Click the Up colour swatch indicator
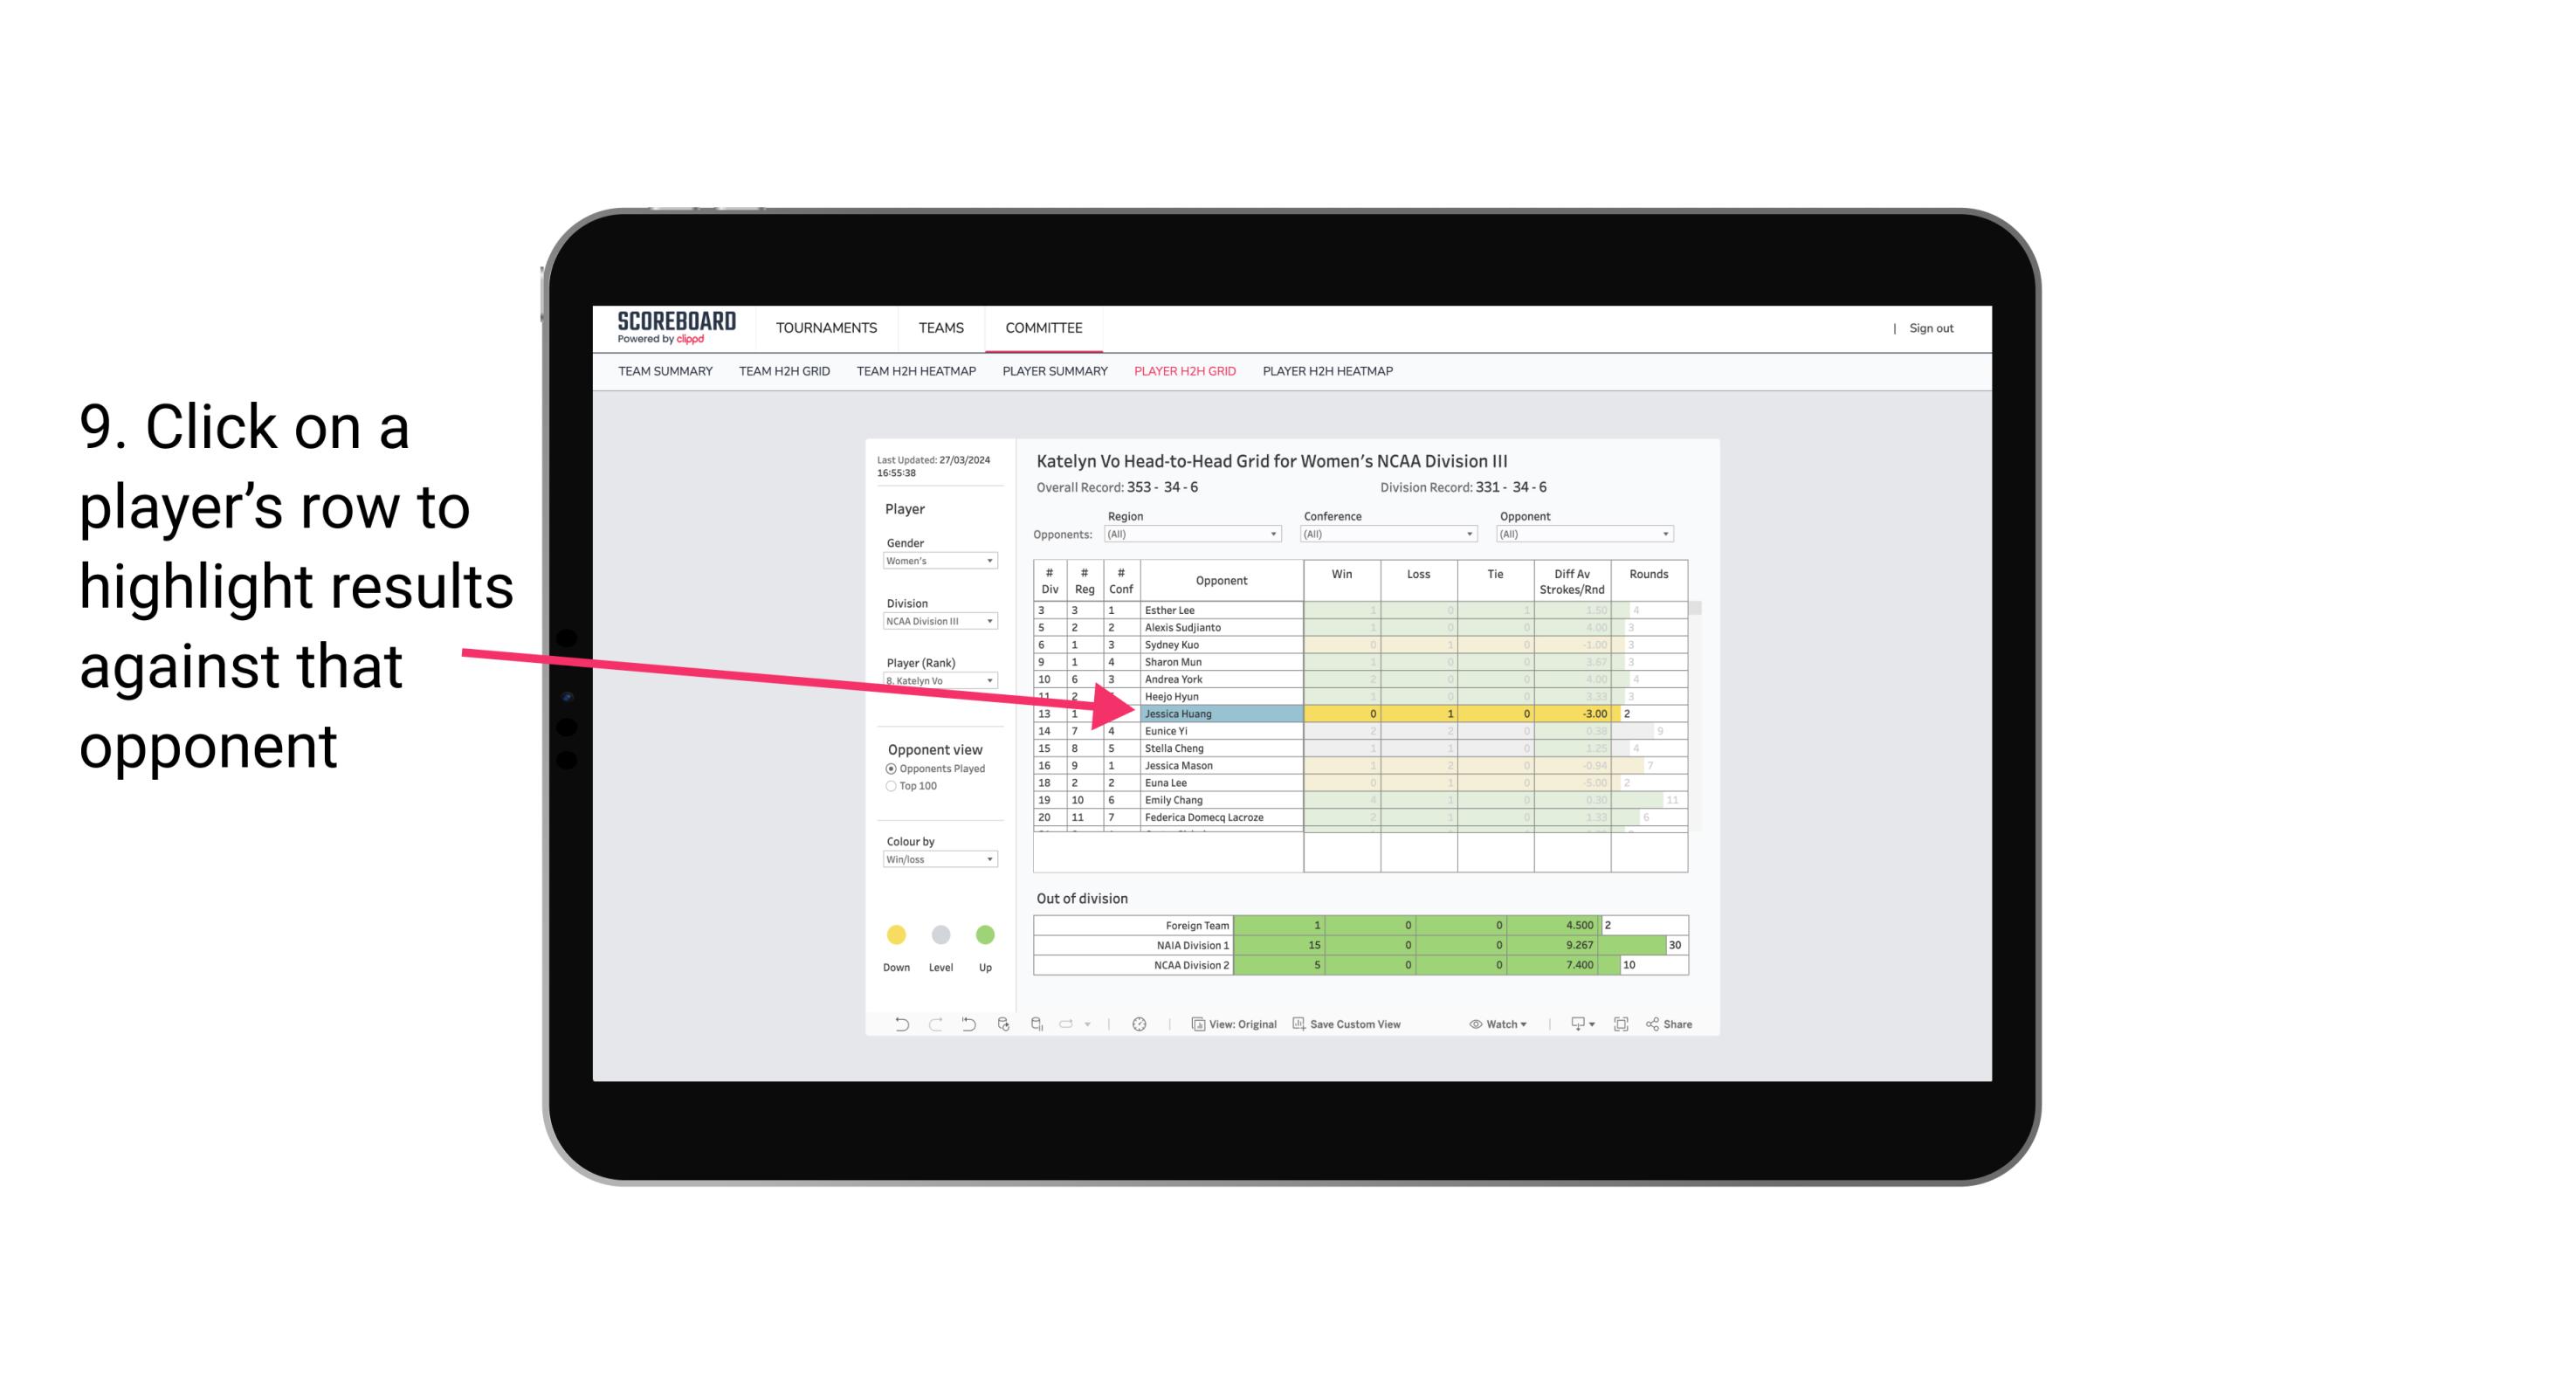 (984, 935)
